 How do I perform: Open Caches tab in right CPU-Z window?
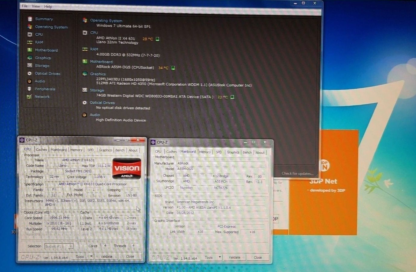pos(172,152)
